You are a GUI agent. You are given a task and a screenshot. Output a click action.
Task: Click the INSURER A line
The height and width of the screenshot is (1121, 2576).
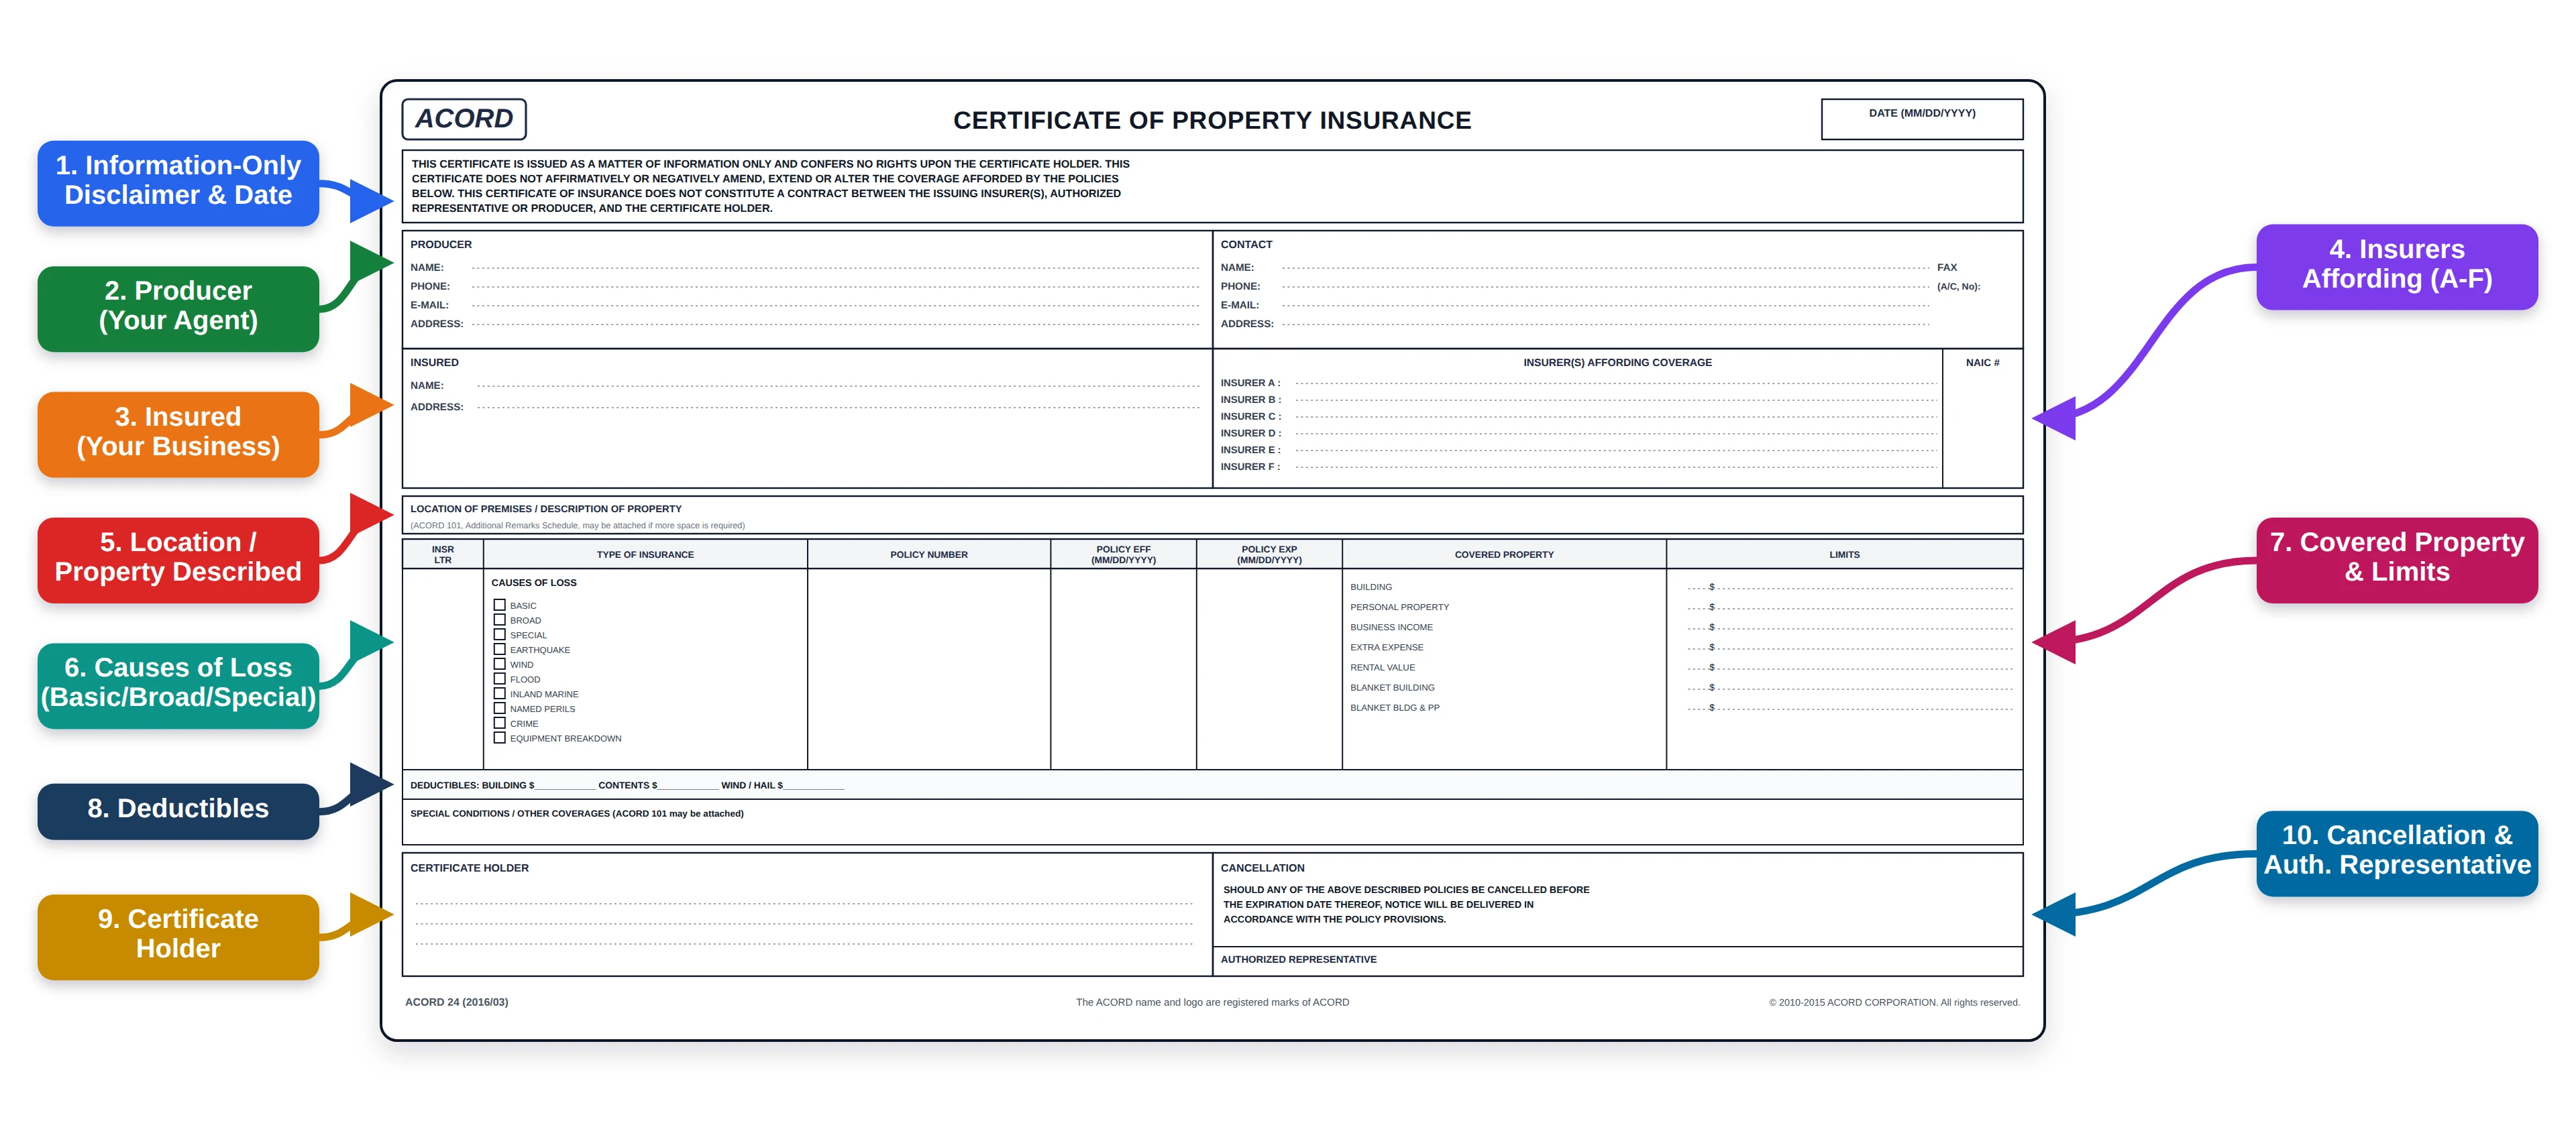coord(1616,383)
